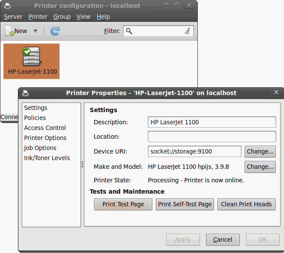Image resolution: width=284 pixels, height=253 pixels.
Task: Click the New printer icon in toolbar
Action: pos(10,31)
